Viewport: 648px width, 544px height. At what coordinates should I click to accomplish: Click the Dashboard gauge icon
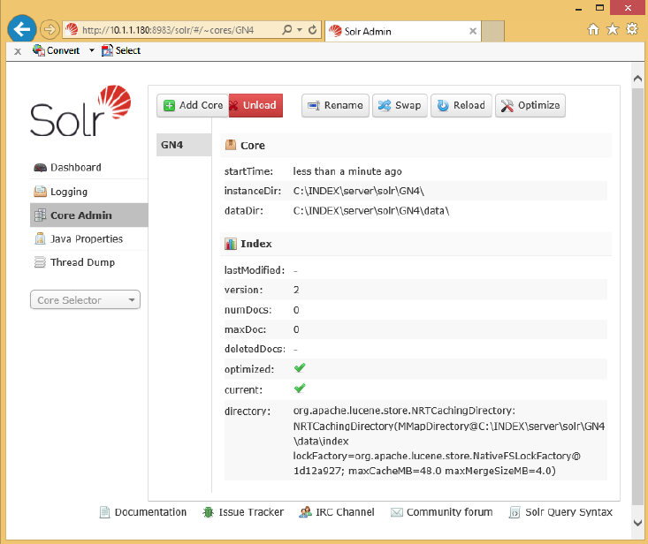click(40, 168)
